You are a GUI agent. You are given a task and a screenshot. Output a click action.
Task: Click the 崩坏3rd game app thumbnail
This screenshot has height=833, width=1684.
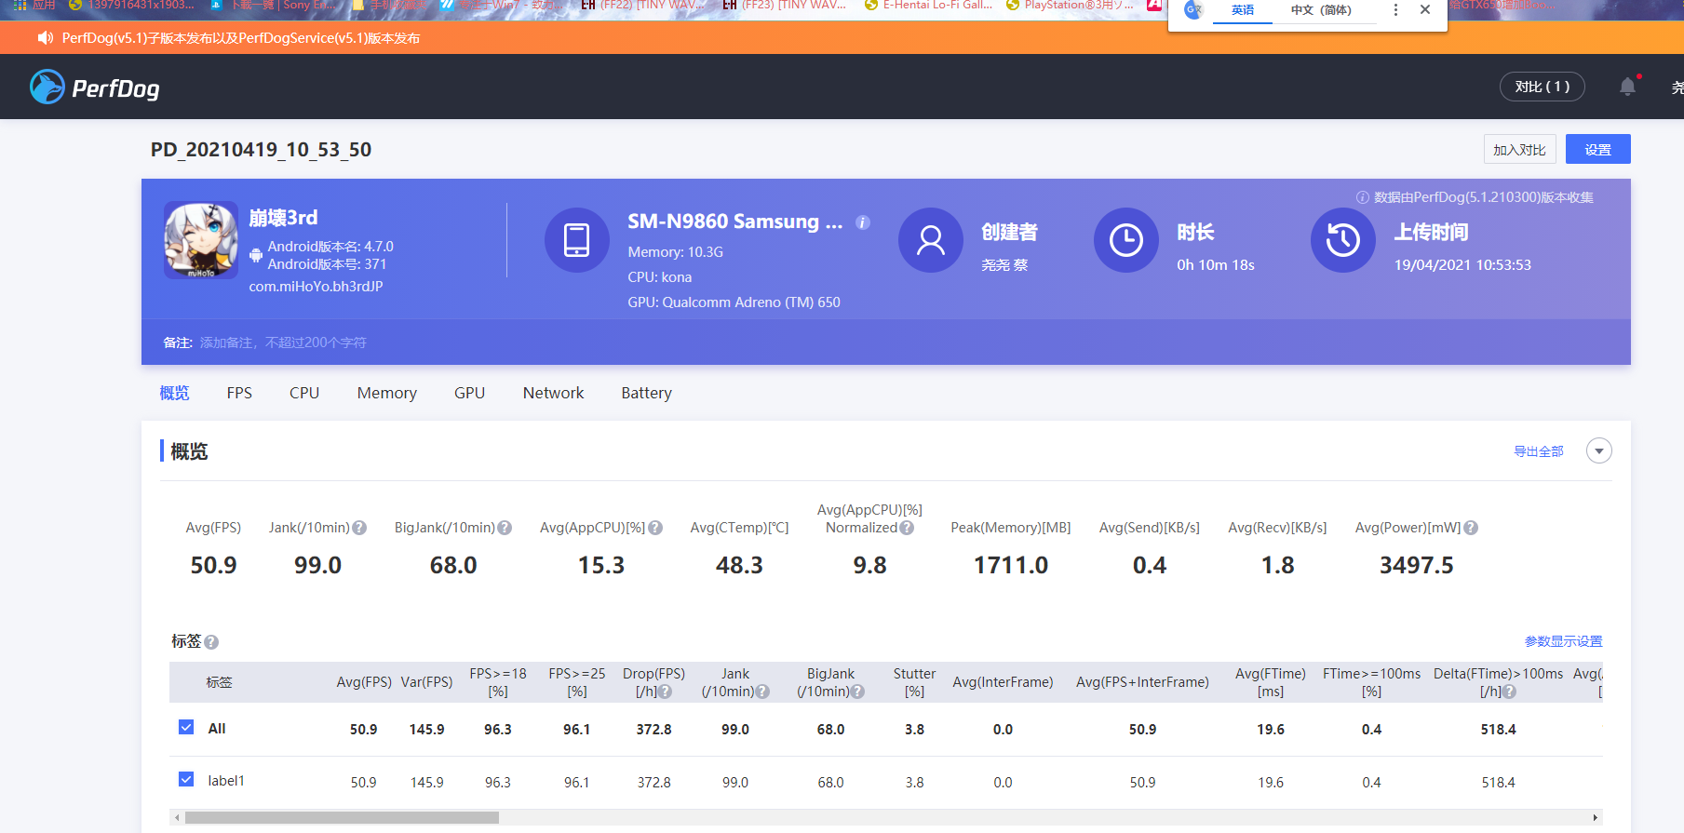(201, 240)
